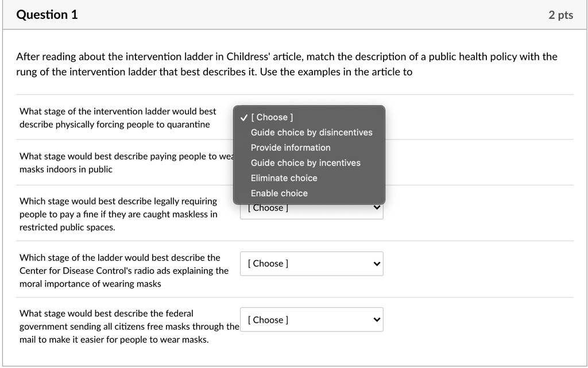The height and width of the screenshot is (368, 588).
Task: Click the chevron arrow on the radio ads dropdown
Action: pos(377,264)
